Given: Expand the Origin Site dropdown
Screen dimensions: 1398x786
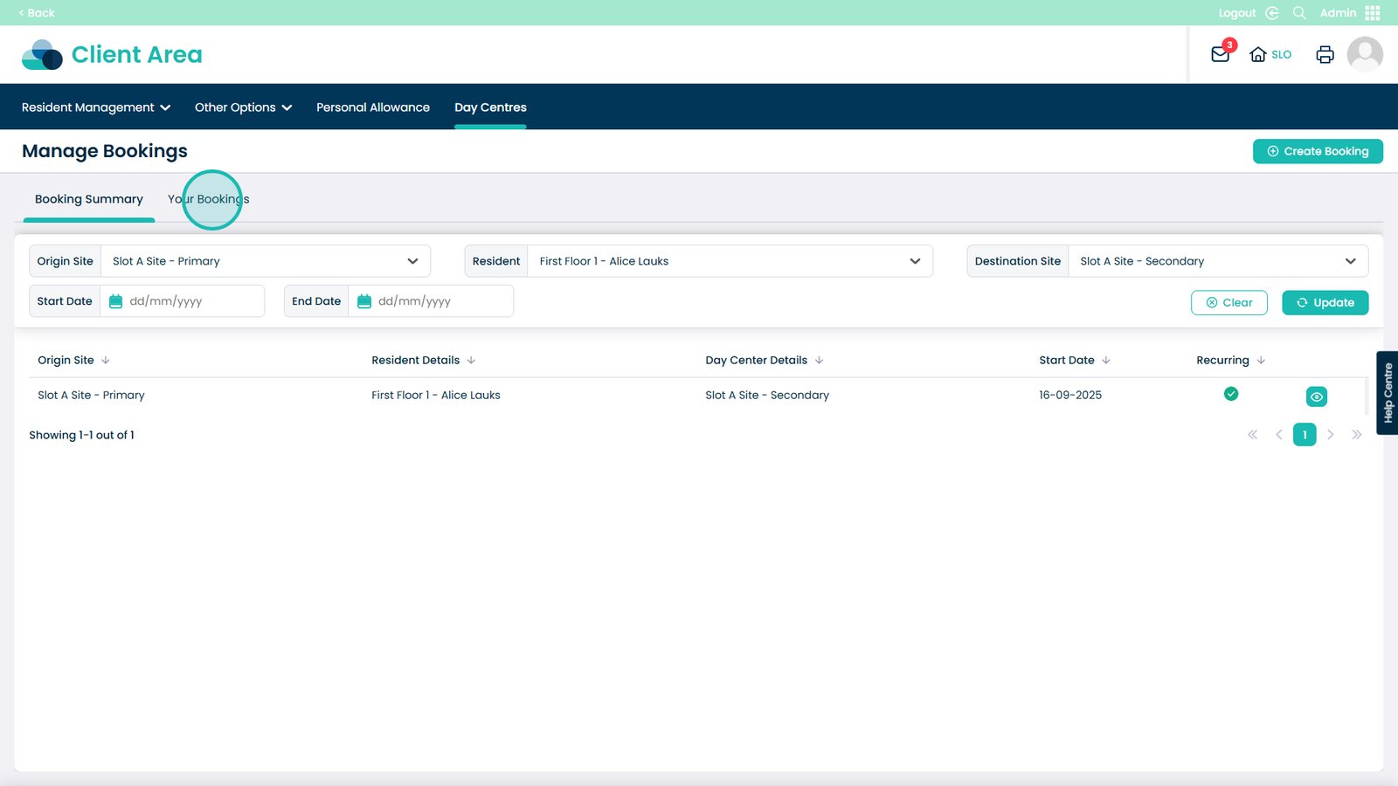Looking at the screenshot, I should (x=412, y=261).
